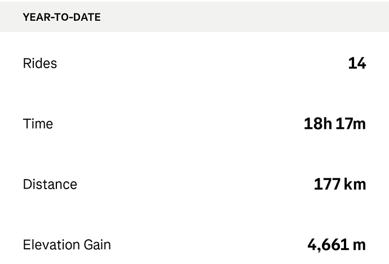The width and height of the screenshot is (389, 264).
Task: Click the 4,661 m elevation value
Action: pyautogui.click(x=337, y=245)
